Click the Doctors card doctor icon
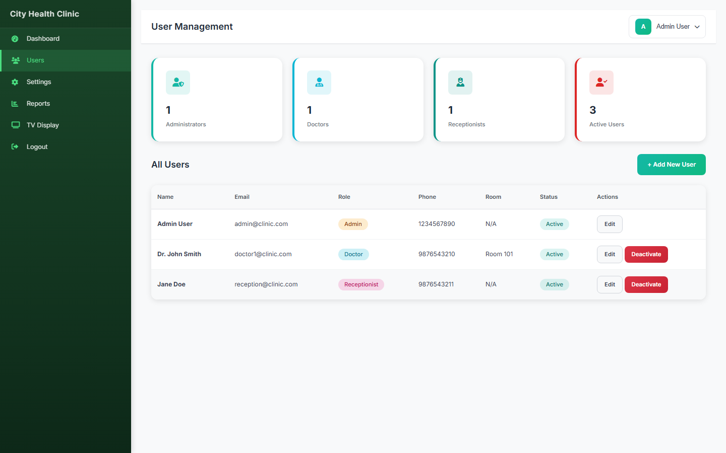Screen dimensions: 726x453 coord(319,83)
